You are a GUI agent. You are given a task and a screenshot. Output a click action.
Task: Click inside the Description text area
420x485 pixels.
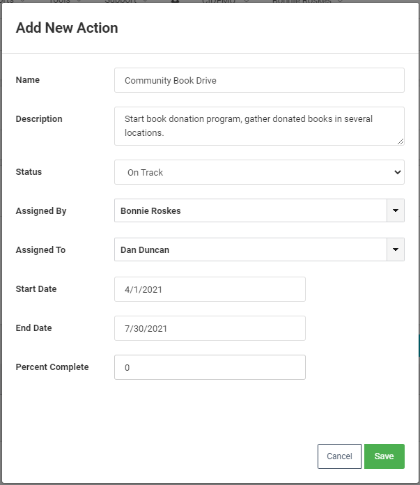click(259, 125)
